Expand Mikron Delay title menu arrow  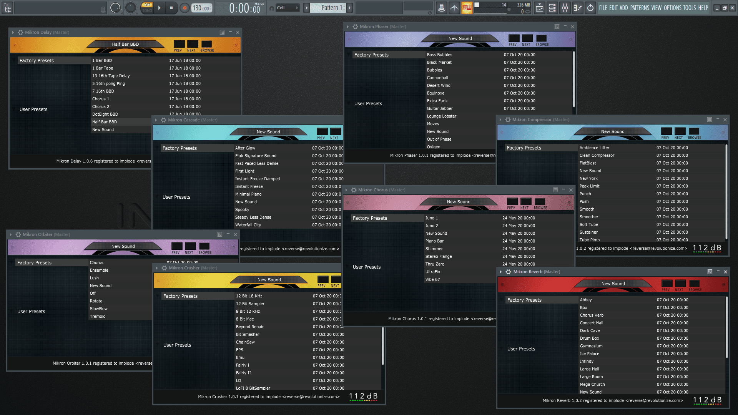click(x=13, y=33)
